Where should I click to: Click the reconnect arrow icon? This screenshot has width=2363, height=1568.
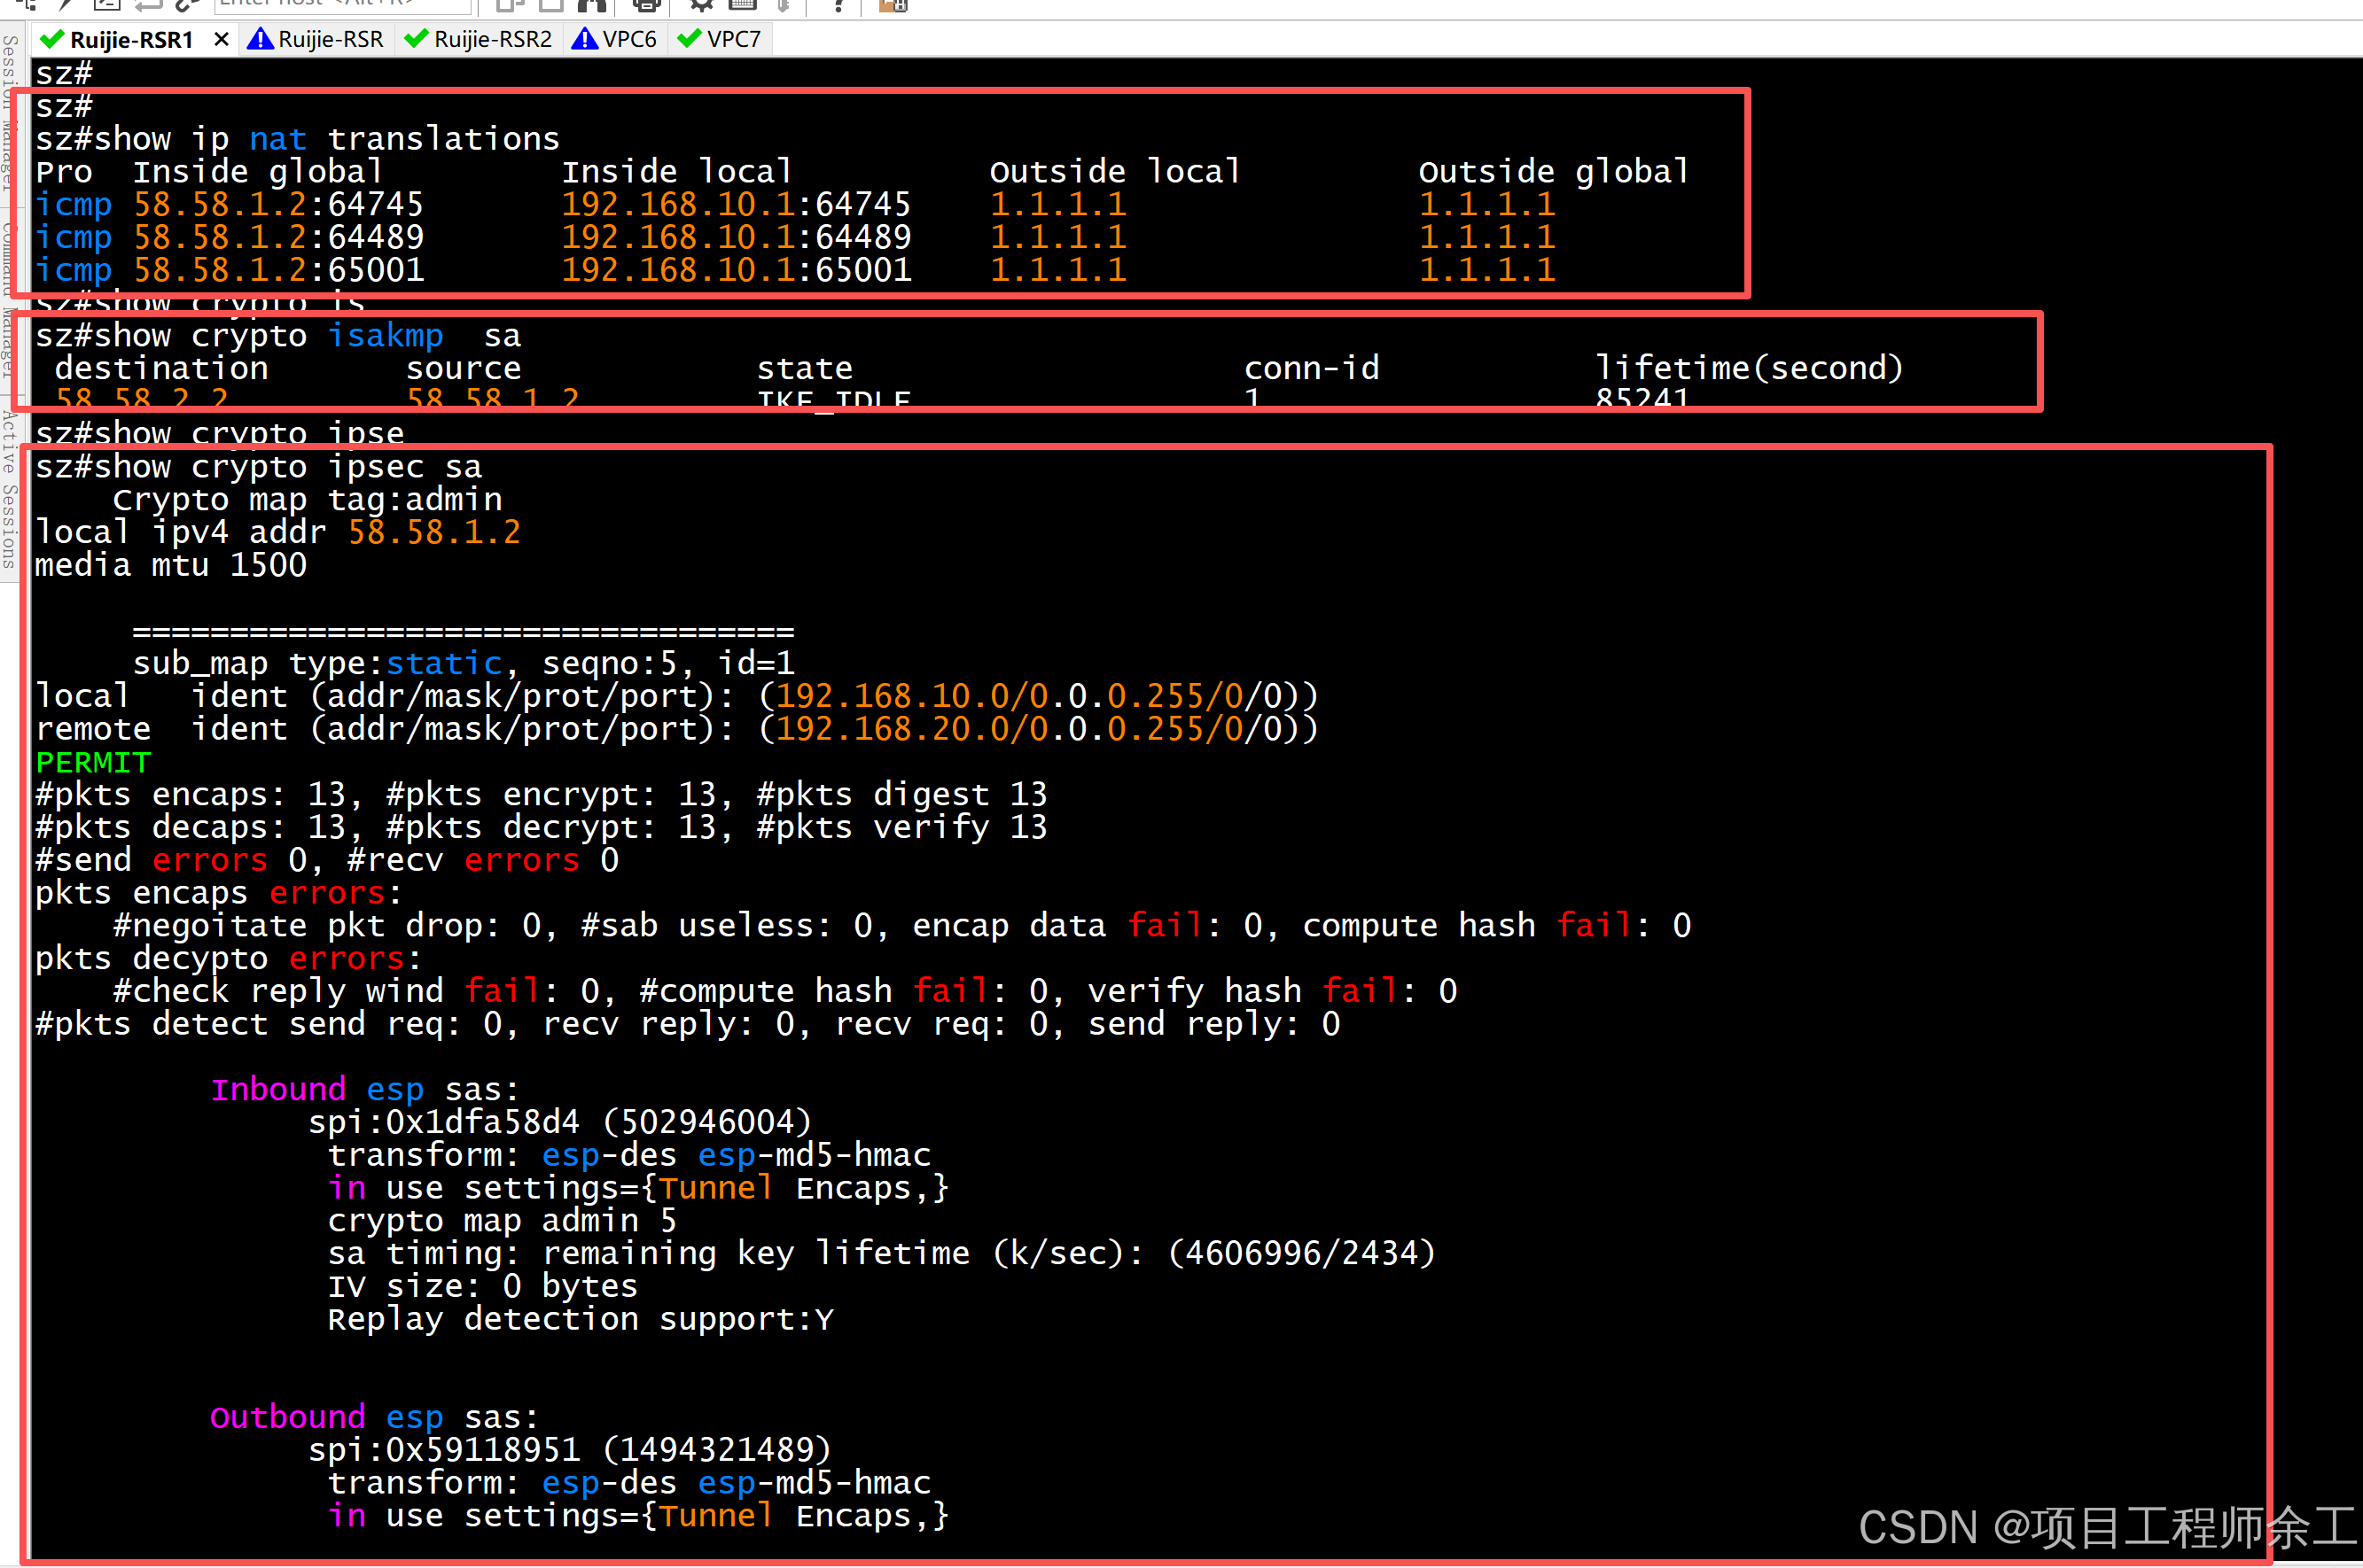click(x=147, y=5)
